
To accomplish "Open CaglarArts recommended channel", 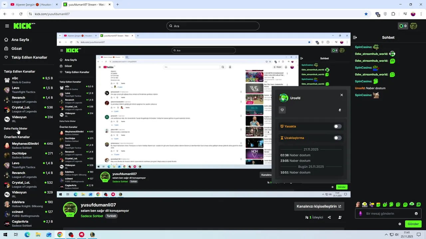I will pyautogui.click(x=28, y=223).
